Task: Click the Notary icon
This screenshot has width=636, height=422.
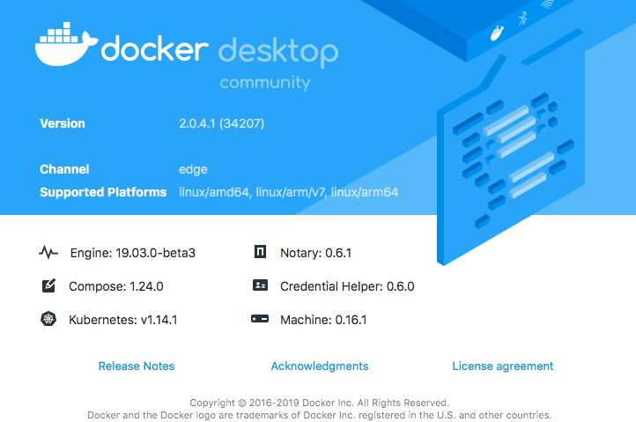Action: [260, 253]
